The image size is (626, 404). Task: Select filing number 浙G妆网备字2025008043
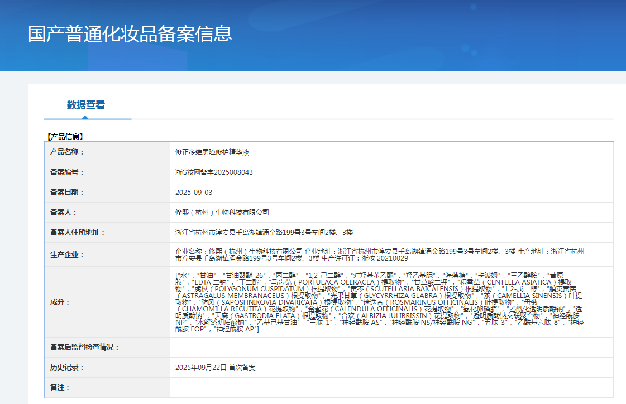pos(214,172)
